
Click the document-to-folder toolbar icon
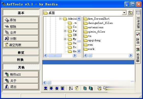coord(99,88)
